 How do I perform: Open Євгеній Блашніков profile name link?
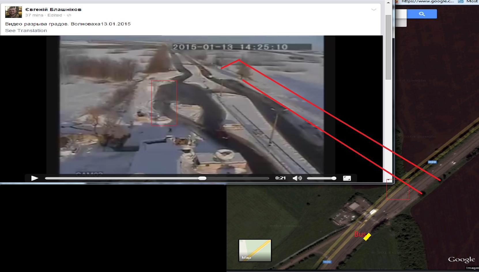pyautogui.click(x=53, y=10)
